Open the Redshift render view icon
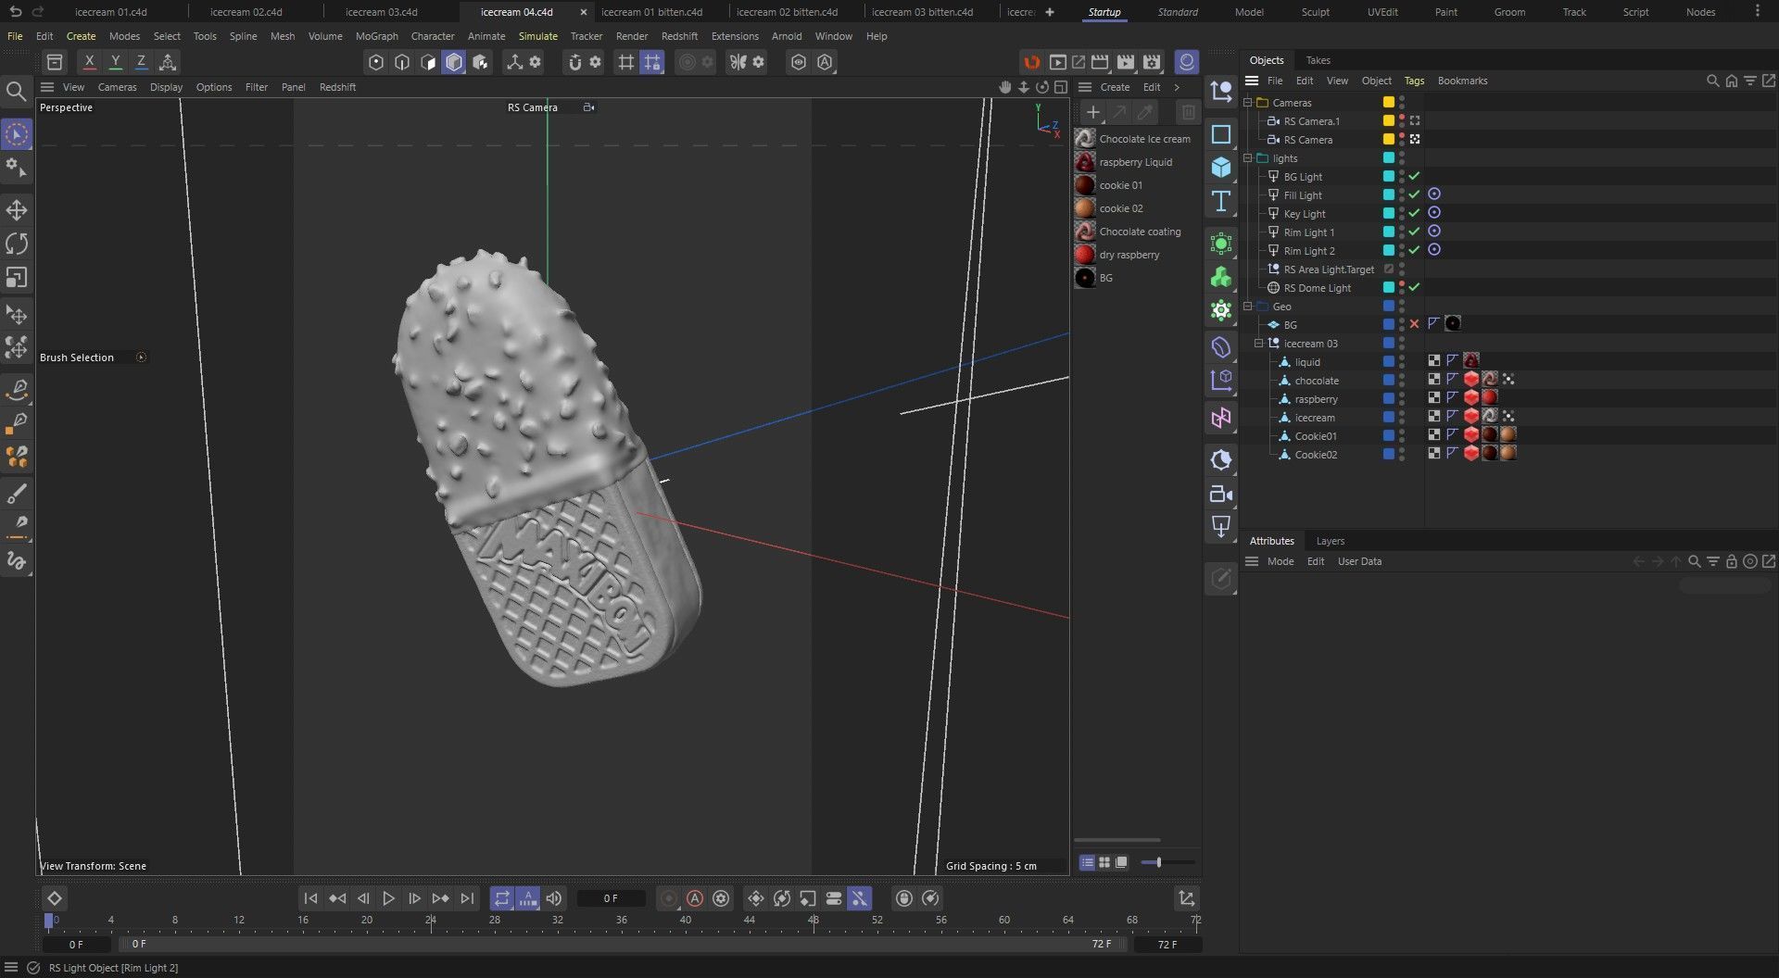Screen dimensions: 1779x978 pos(1031,62)
